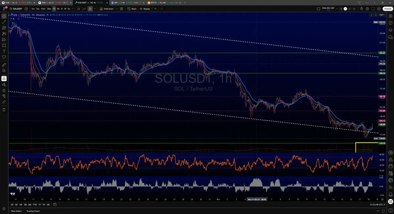Image resolution: width=394 pixels, height=214 pixels.
Task: Select candlestick chart style
Action: pyautogui.click(x=90, y=9)
